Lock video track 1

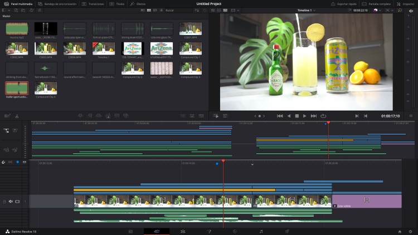click(4, 202)
